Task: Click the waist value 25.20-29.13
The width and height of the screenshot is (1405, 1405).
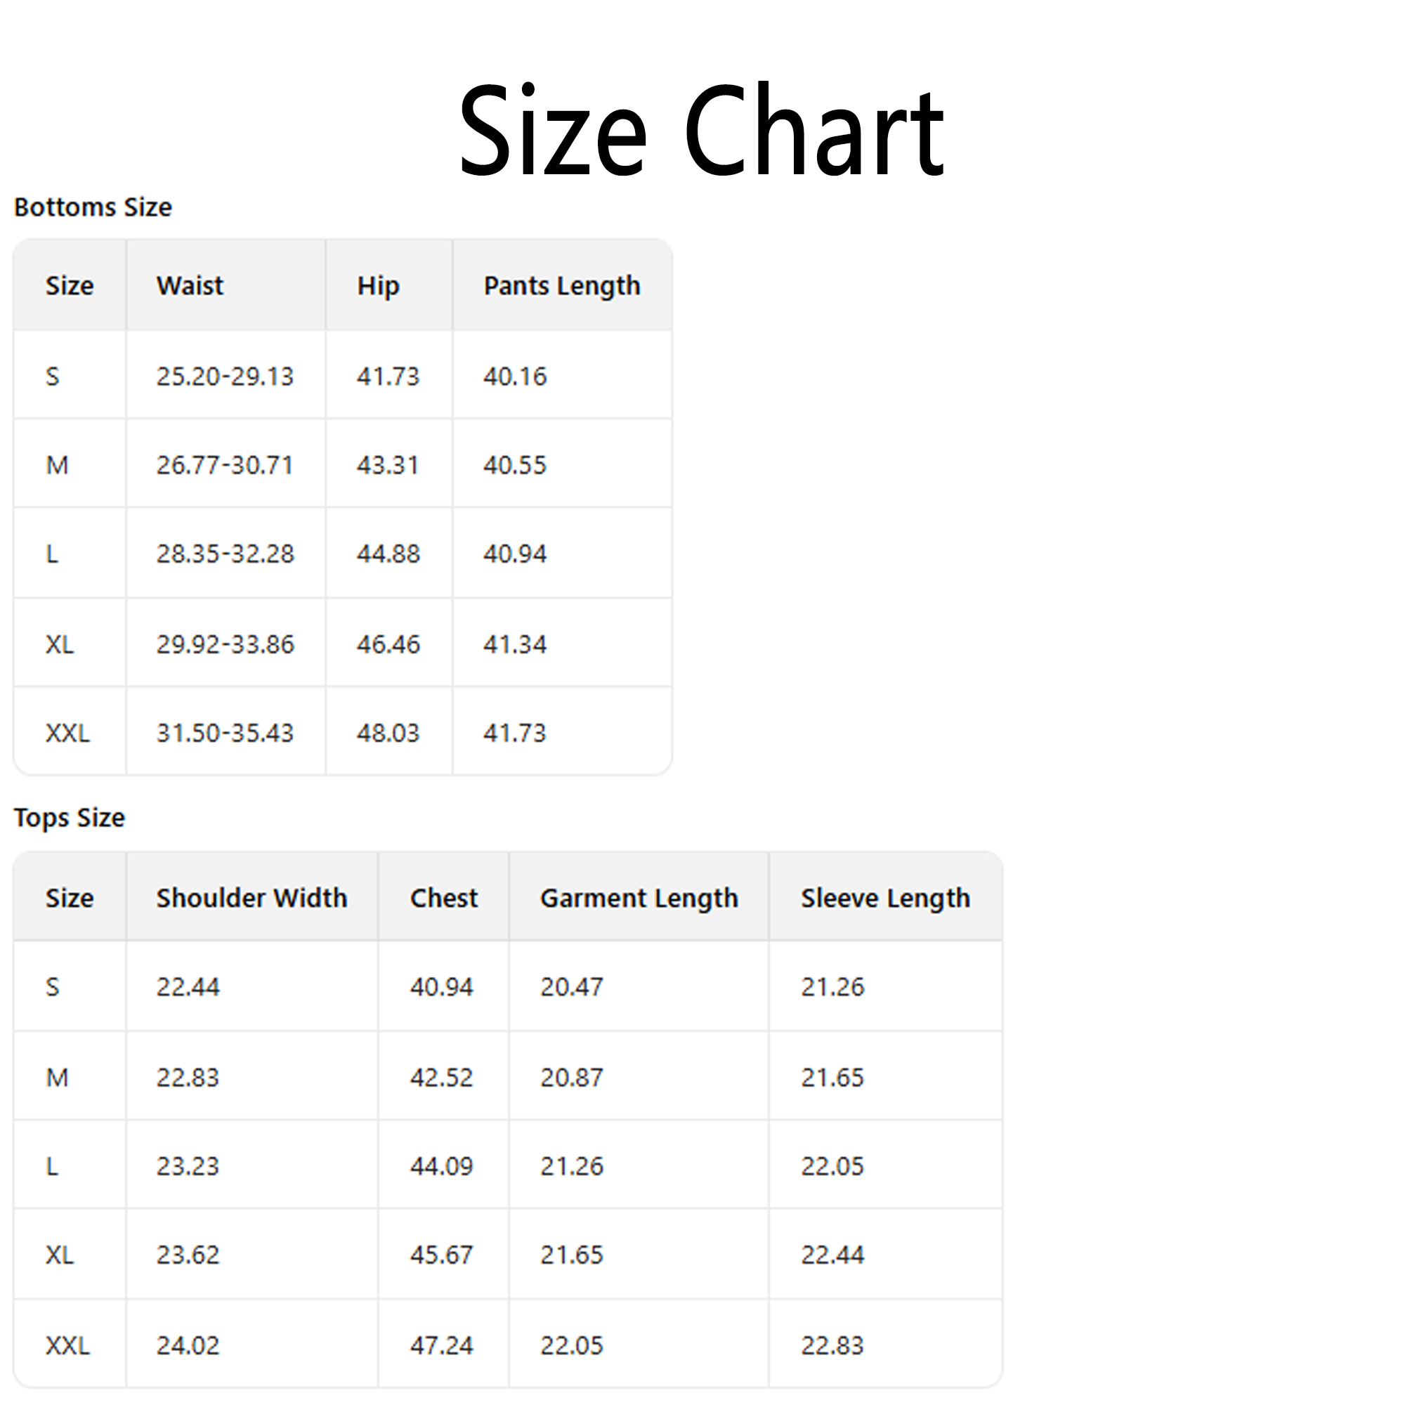Action: click(x=226, y=376)
